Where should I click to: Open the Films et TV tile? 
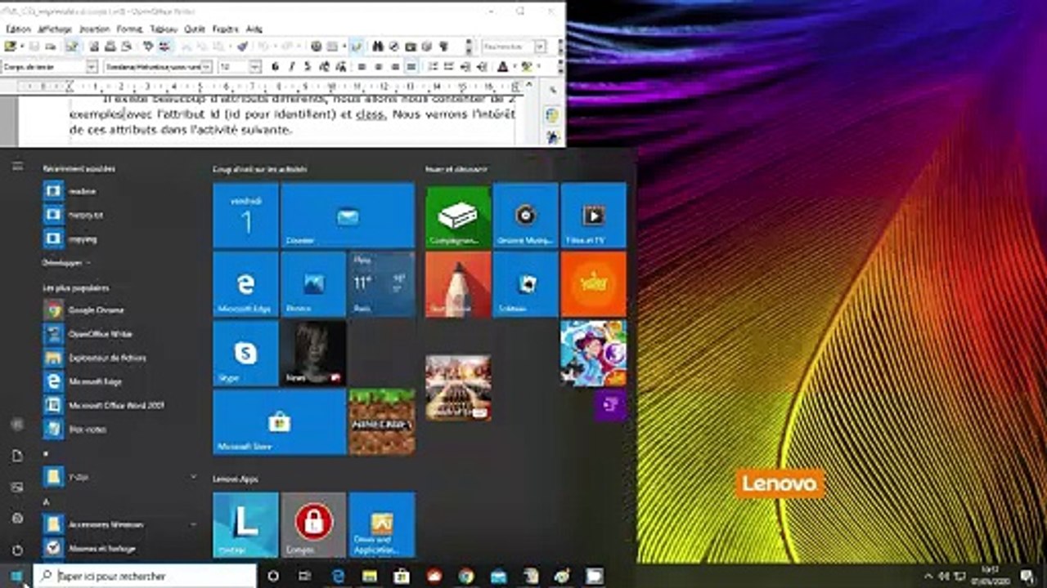594,215
